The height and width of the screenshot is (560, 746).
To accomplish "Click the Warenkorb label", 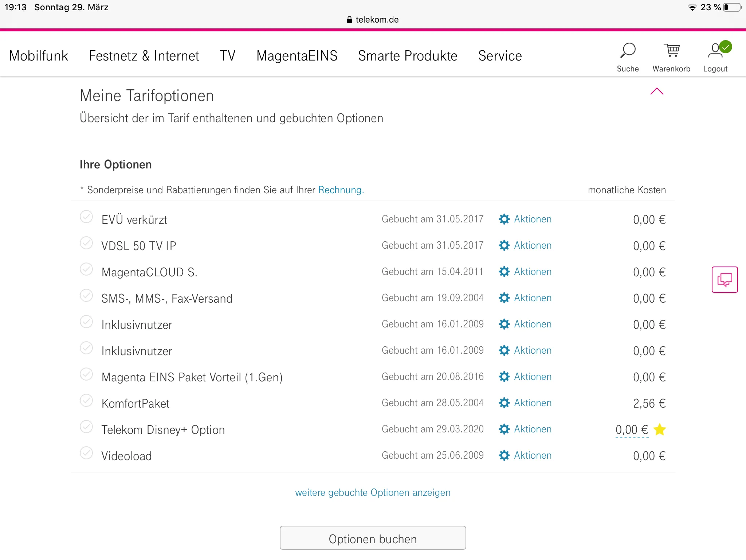I will click(x=671, y=69).
